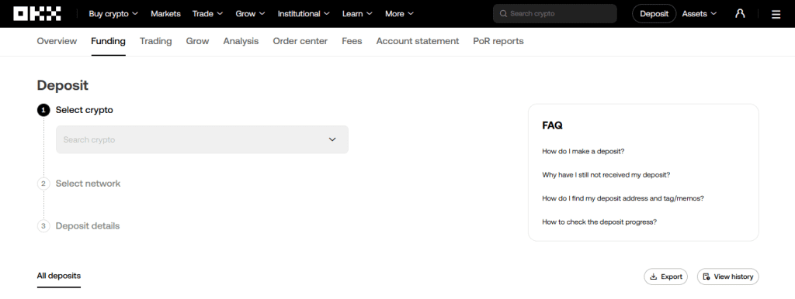Image resolution: width=795 pixels, height=299 pixels.
Task: Expand the More menu
Action: pos(399,14)
